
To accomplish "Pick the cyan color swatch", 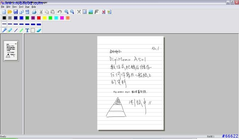I will [56, 18].
